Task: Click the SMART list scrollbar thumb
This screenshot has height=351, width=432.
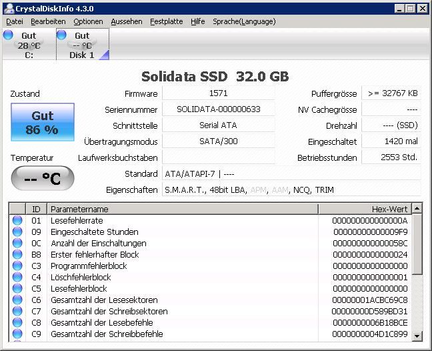Action: click(x=417, y=244)
